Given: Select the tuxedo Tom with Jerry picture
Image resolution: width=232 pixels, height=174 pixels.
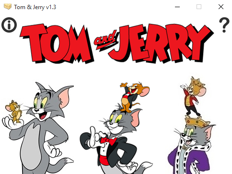Looking at the screenshot, I should click(116, 128).
